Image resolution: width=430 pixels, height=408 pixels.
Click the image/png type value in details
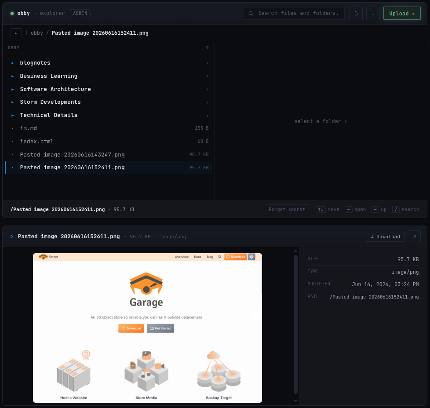pyautogui.click(x=405, y=272)
